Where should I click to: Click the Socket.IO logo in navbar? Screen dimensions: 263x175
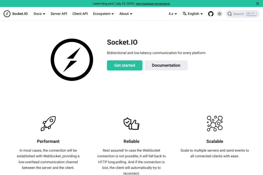click(7, 14)
